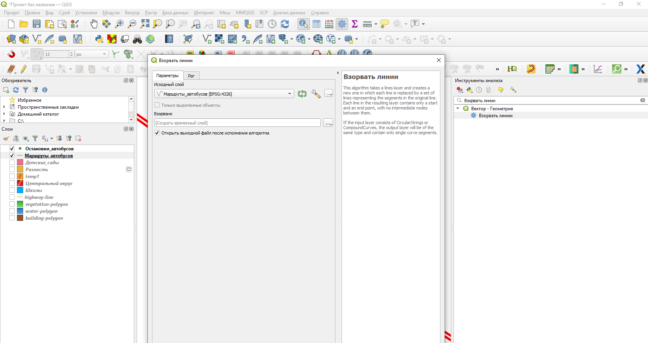Viewport: 648px width, 343px height.
Task: Click the Identify Features tool
Action: point(303,24)
